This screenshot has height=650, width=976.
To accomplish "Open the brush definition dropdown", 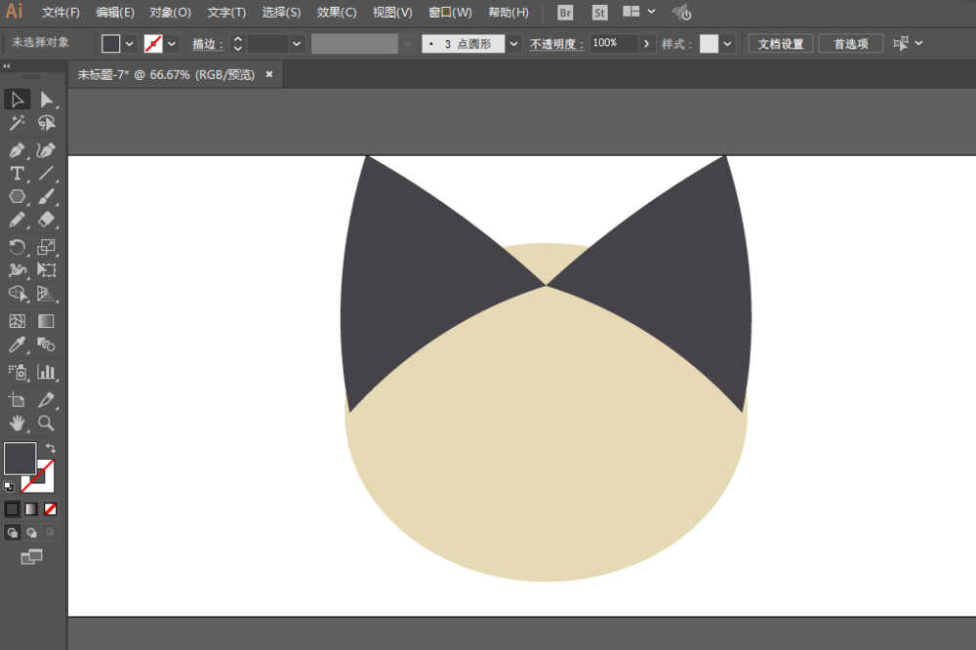I will [513, 44].
